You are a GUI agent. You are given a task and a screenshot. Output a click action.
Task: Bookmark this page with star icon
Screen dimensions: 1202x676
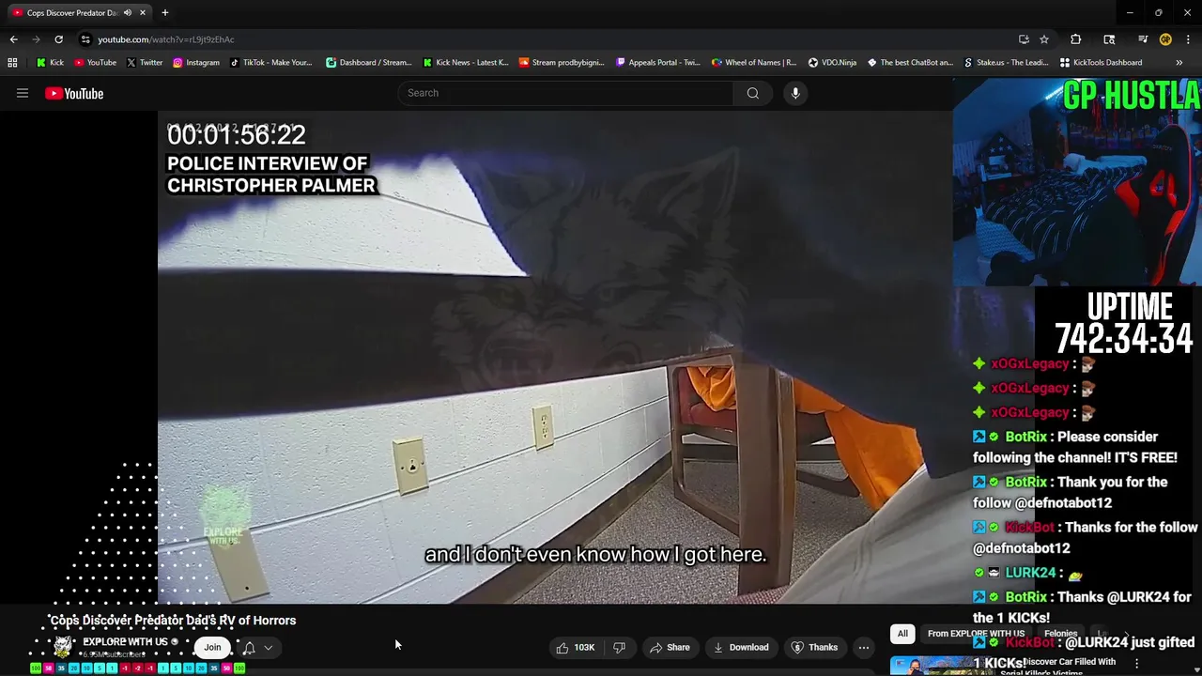1044,39
